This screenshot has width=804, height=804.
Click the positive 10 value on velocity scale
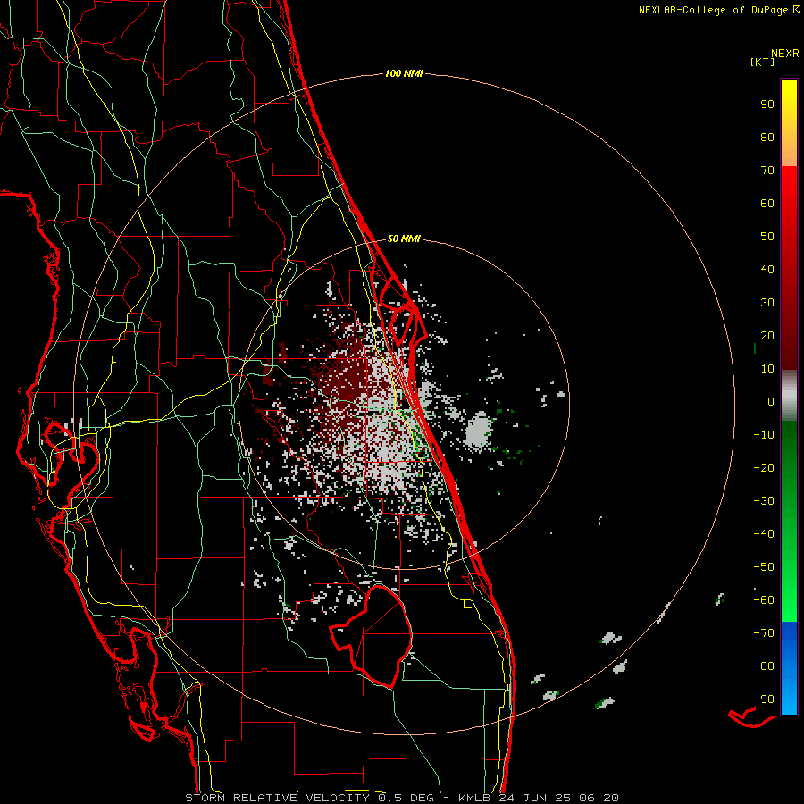[767, 369]
